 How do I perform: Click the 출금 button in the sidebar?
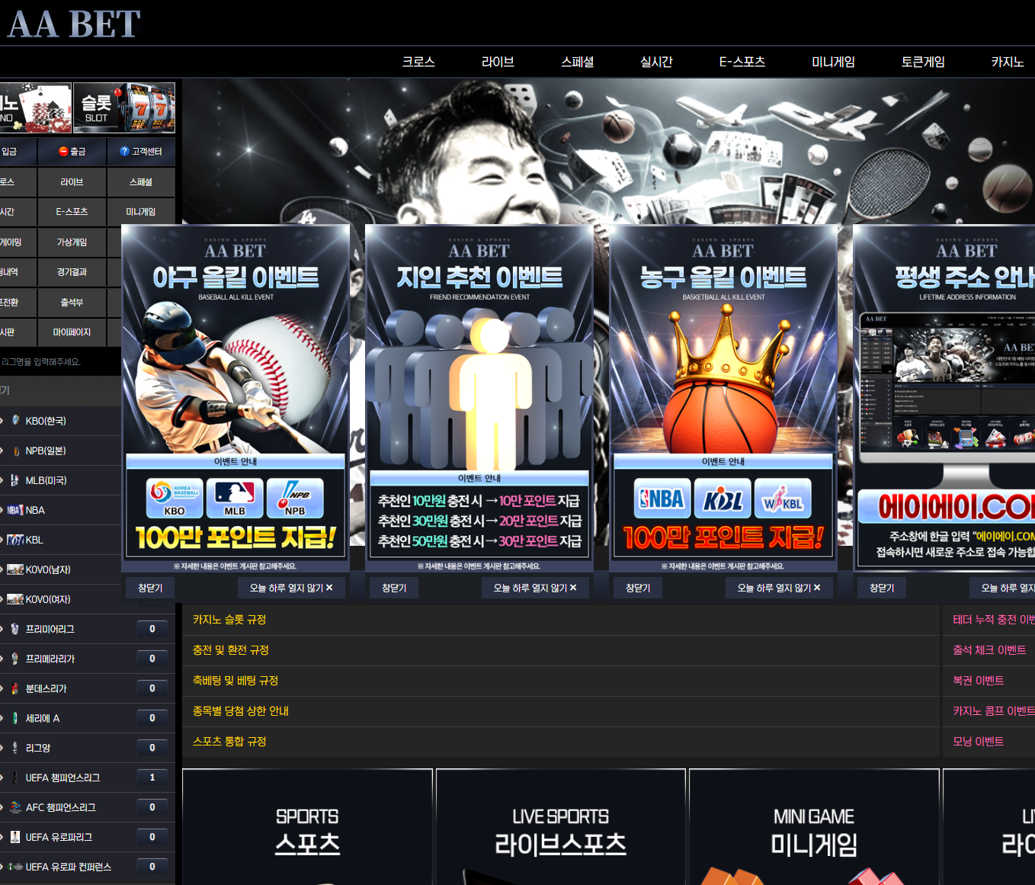(x=72, y=152)
